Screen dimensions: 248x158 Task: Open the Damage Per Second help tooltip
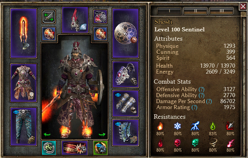pos(209,101)
